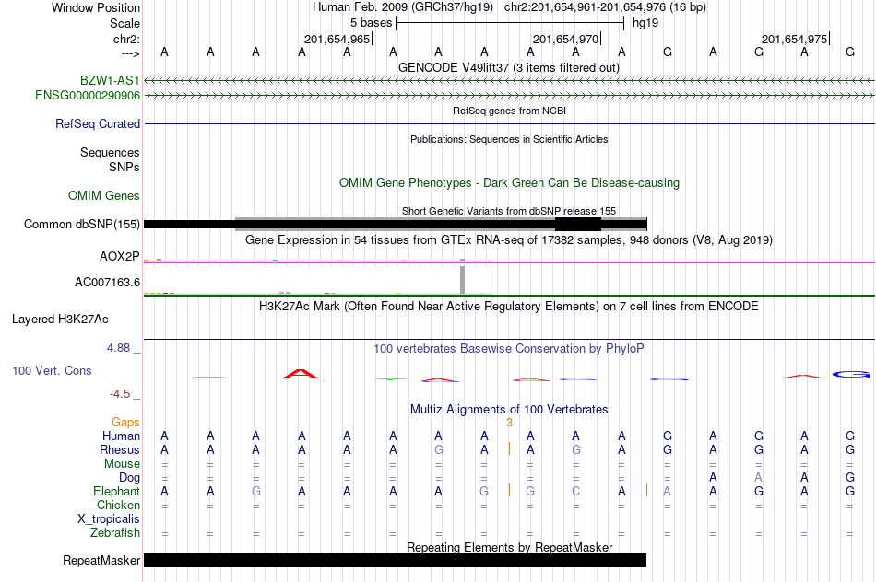Screen dimensions: 876x582
Task: Click the Dog alignment row label
Action: (x=129, y=478)
